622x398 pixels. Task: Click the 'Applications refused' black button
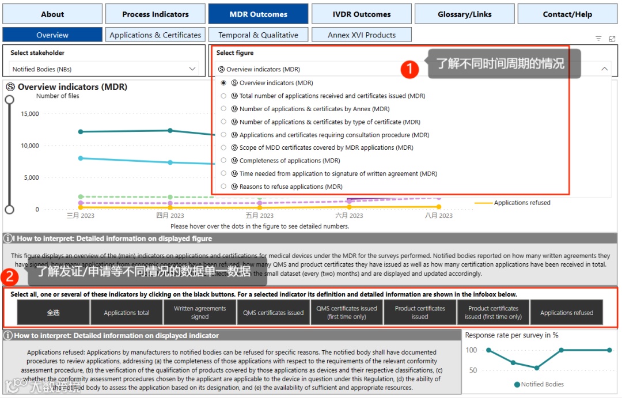[x=567, y=313]
